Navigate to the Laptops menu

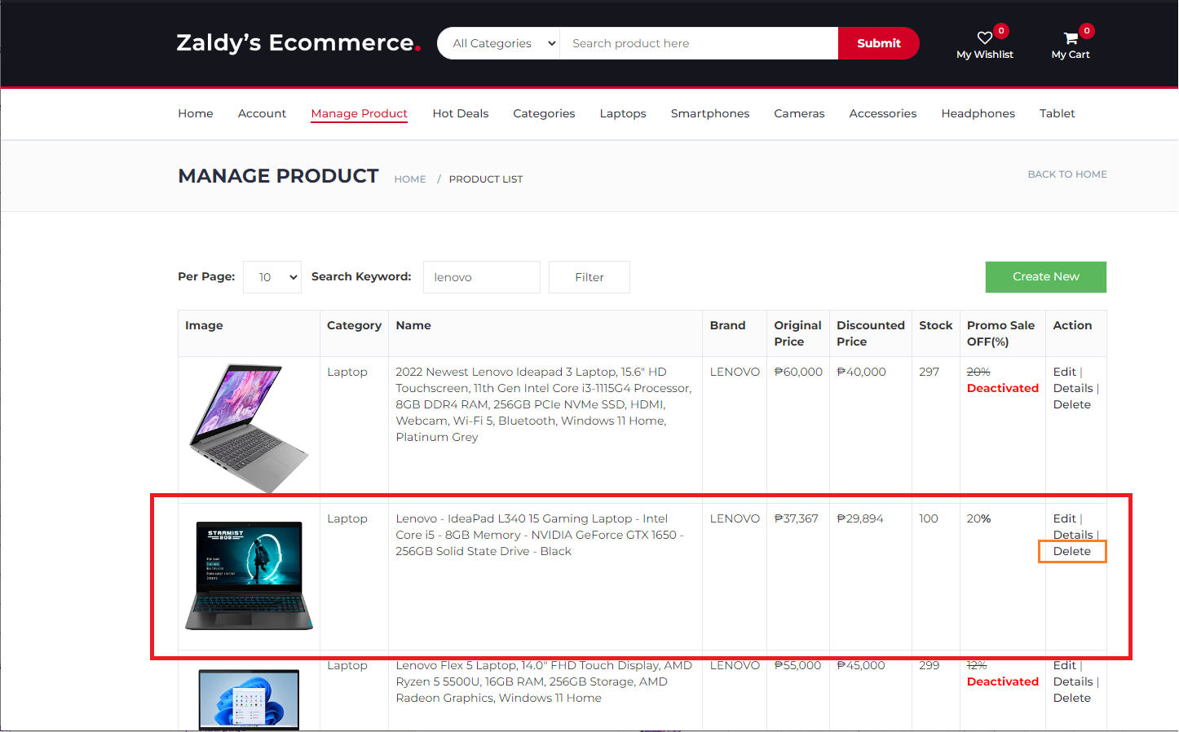(x=622, y=113)
